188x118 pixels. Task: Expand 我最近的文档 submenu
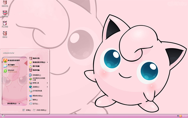click(x=39, y=62)
